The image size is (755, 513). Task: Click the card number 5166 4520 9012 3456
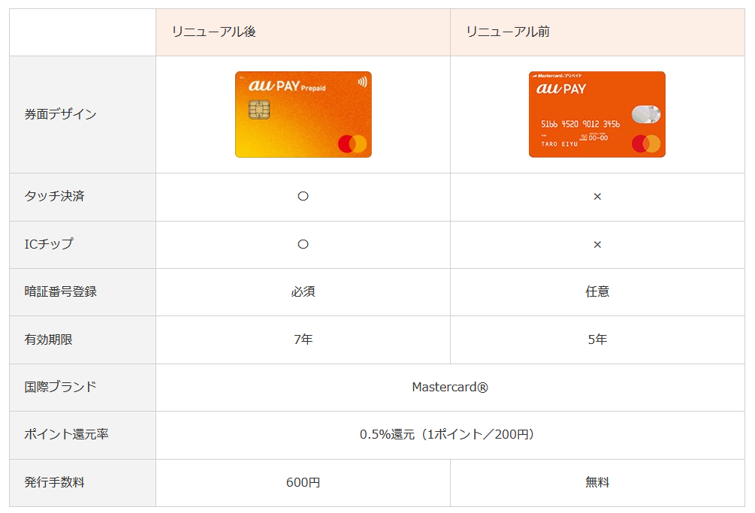pos(581,125)
